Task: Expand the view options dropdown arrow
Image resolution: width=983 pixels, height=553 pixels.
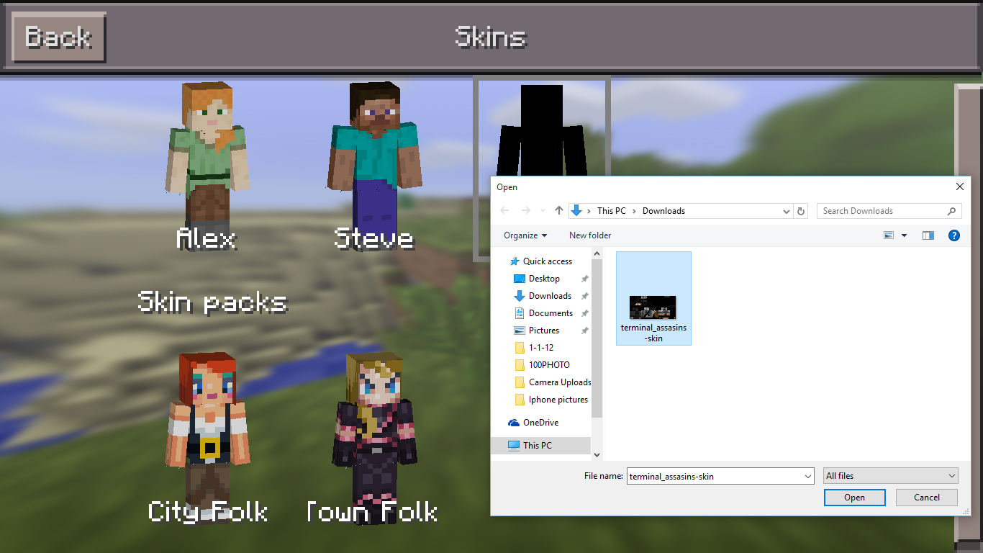Action: point(905,235)
